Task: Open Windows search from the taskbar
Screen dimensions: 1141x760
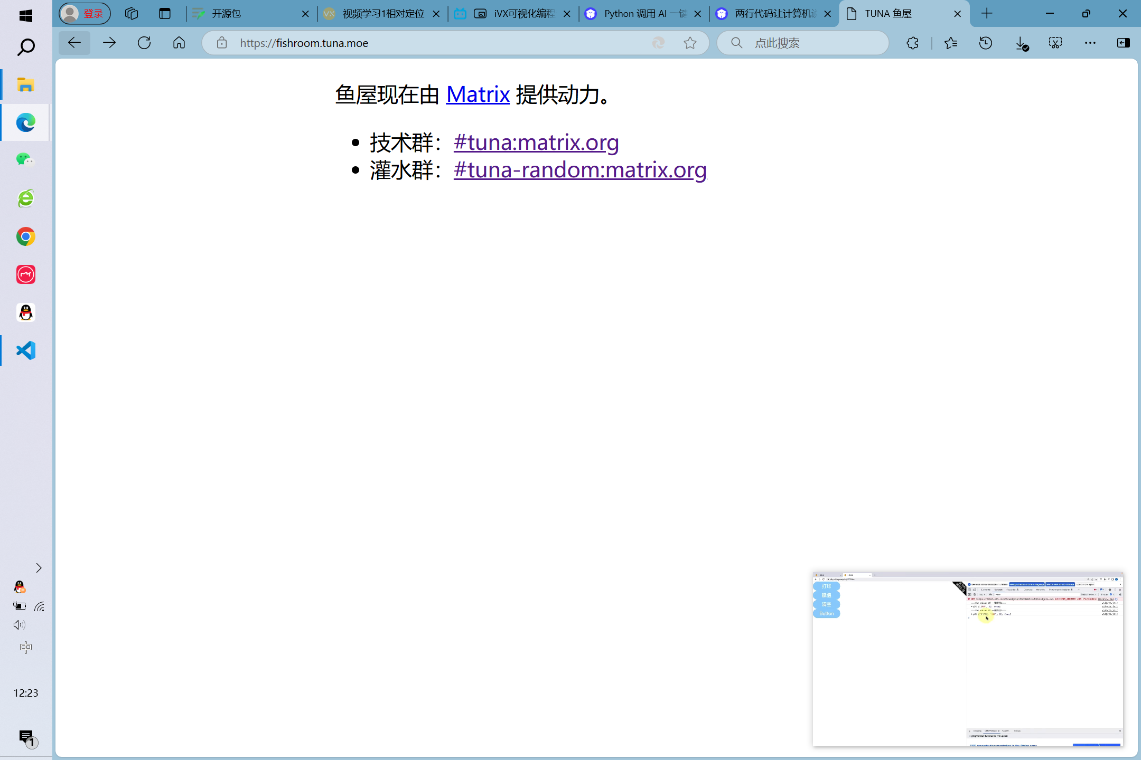Action: (25, 47)
